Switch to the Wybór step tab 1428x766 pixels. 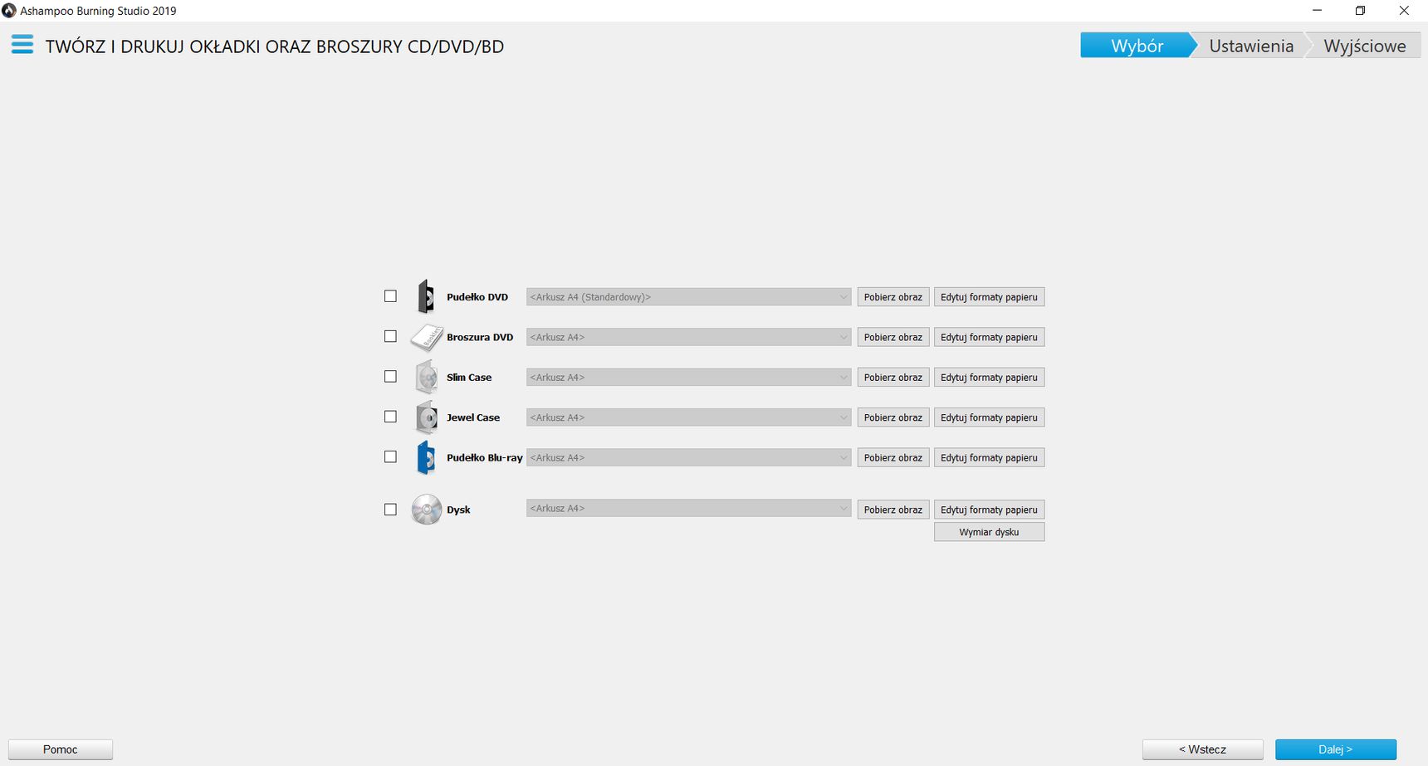(x=1137, y=46)
